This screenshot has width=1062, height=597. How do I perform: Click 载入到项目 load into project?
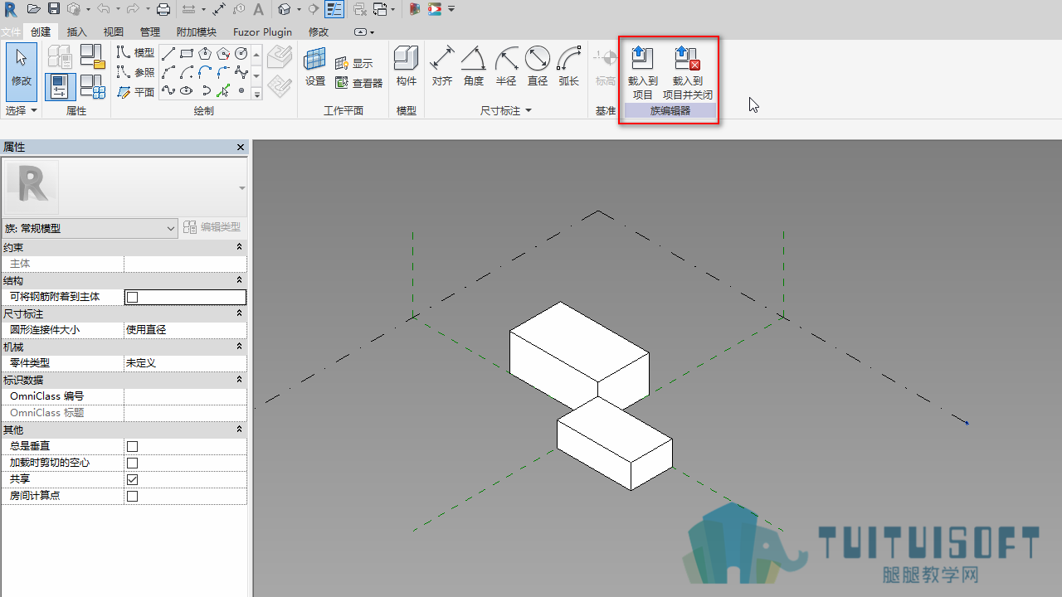[x=643, y=72]
